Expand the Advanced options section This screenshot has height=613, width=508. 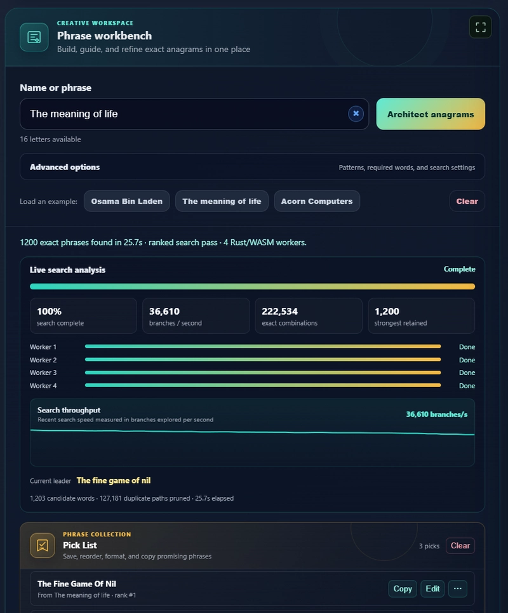(252, 167)
